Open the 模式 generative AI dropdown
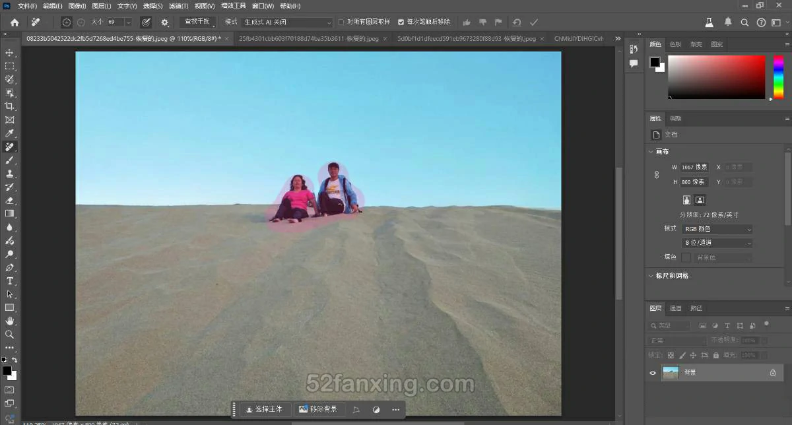 click(x=288, y=22)
